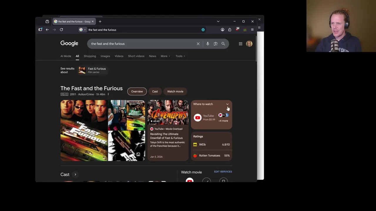Screen dimensions: 376x211
Task: Select the All results tab
Action: pos(77,56)
